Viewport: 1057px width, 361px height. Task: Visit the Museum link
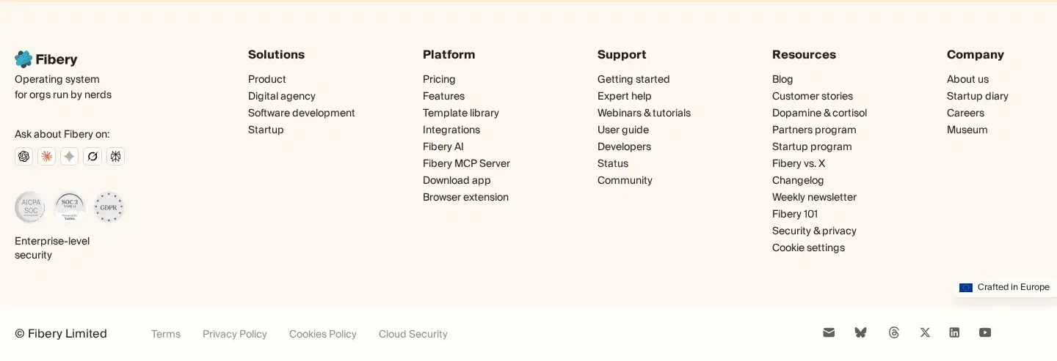pyautogui.click(x=967, y=130)
